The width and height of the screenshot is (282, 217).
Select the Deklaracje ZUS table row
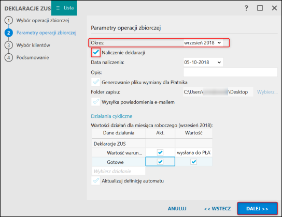tap(152, 144)
